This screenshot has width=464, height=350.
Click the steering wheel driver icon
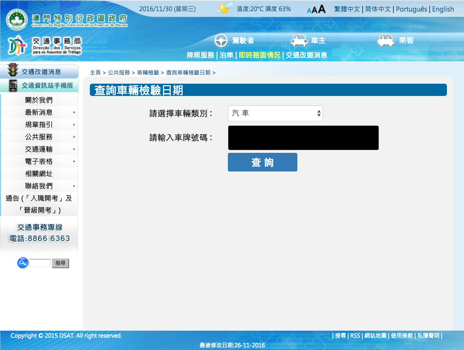(x=221, y=41)
